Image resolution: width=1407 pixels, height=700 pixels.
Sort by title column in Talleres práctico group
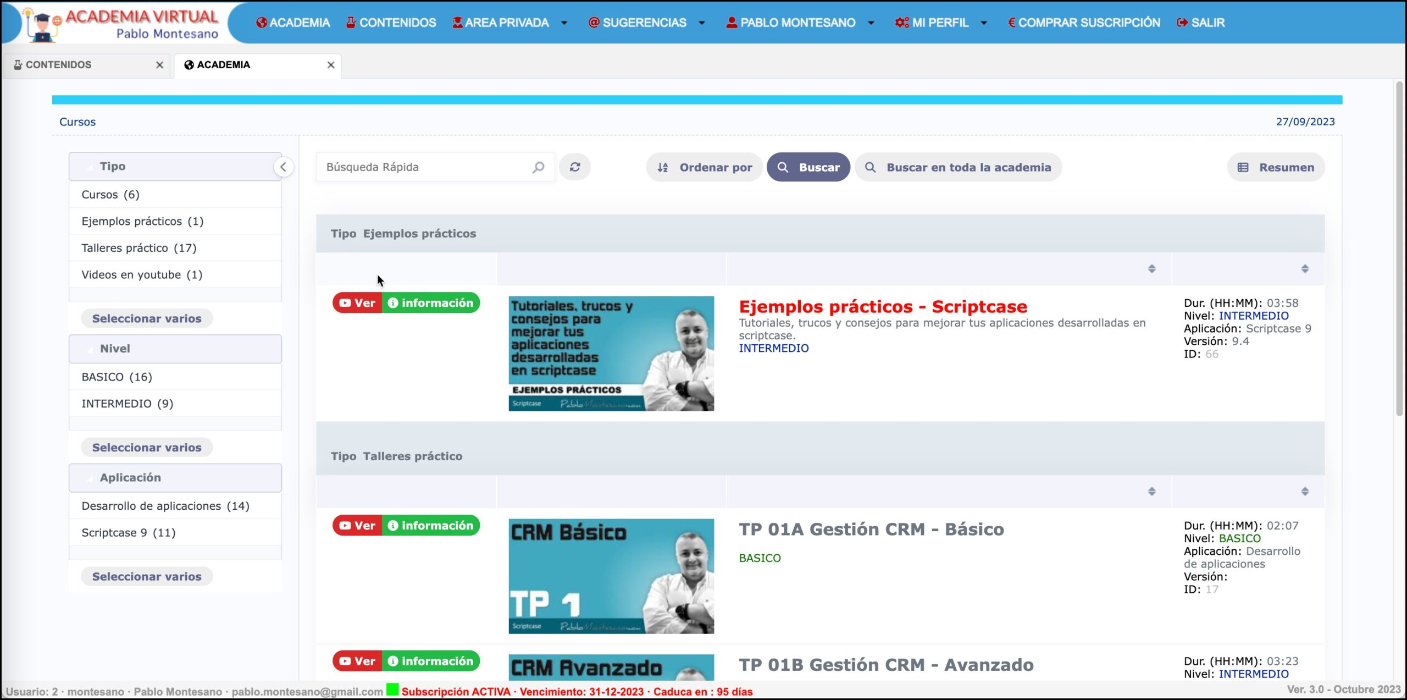pyautogui.click(x=1151, y=492)
